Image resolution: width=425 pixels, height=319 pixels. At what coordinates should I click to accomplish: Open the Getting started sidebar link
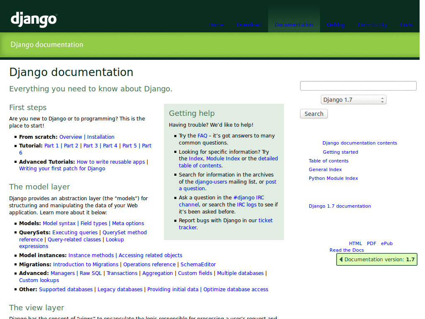click(x=340, y=152)
